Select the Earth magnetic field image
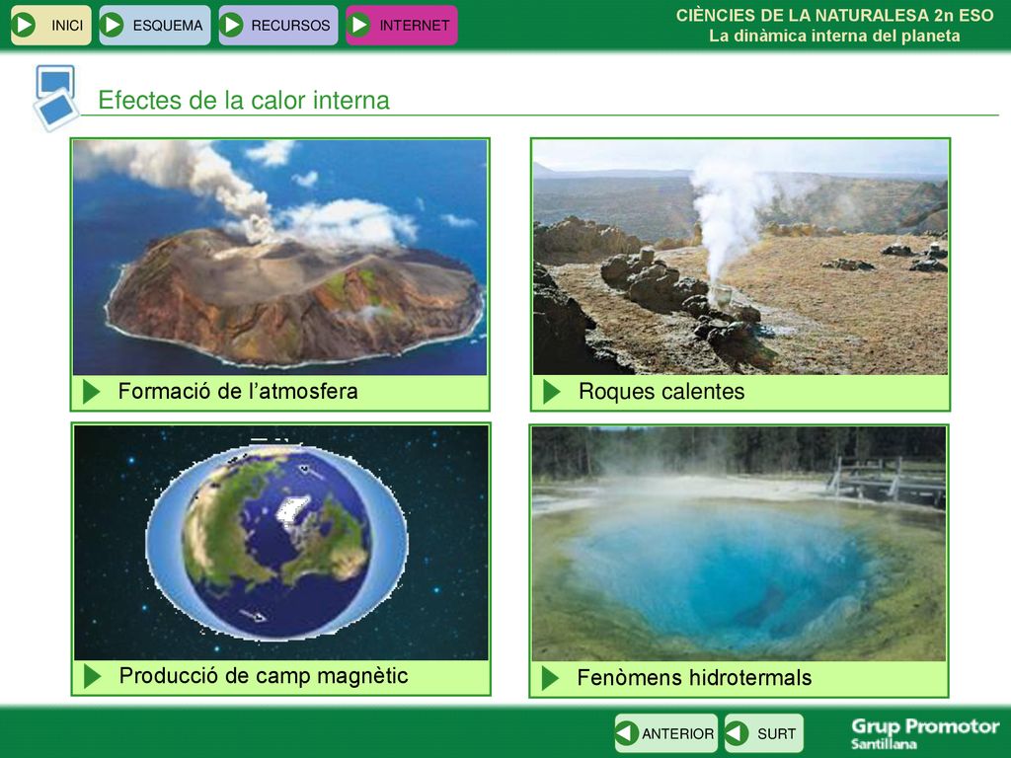Screen dimensions: 1011x758 [x=281, y=543]
